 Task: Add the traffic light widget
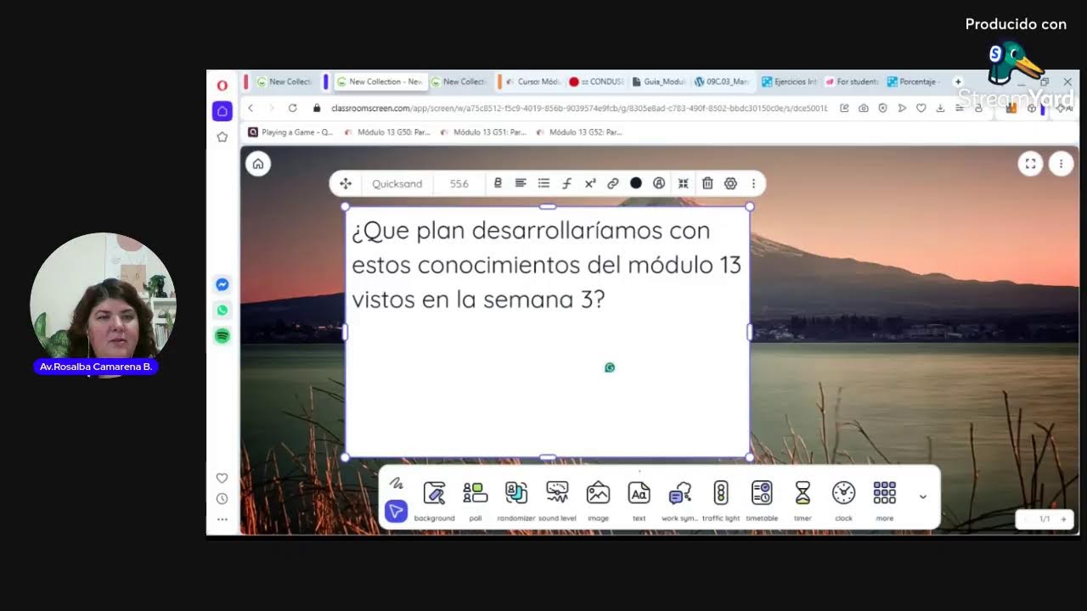[720, 501]
